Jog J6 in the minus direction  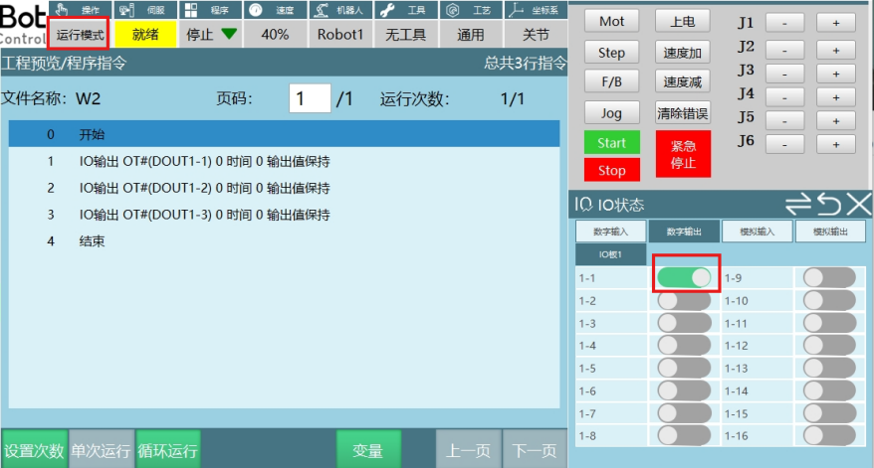tap(784, 144)
